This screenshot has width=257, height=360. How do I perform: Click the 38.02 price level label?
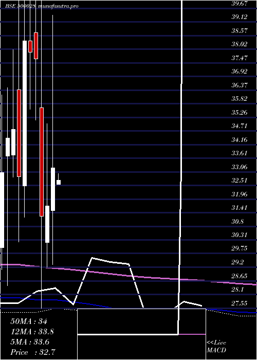[x=239, y=44]
